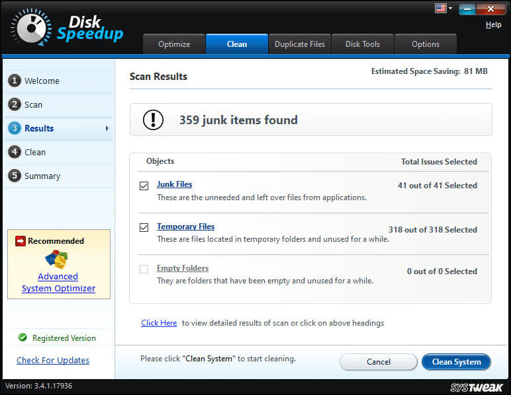This screenshot has width=511, height=395.
Task: Select step 2 Scan number icon
Action: (x=14, y=104)
